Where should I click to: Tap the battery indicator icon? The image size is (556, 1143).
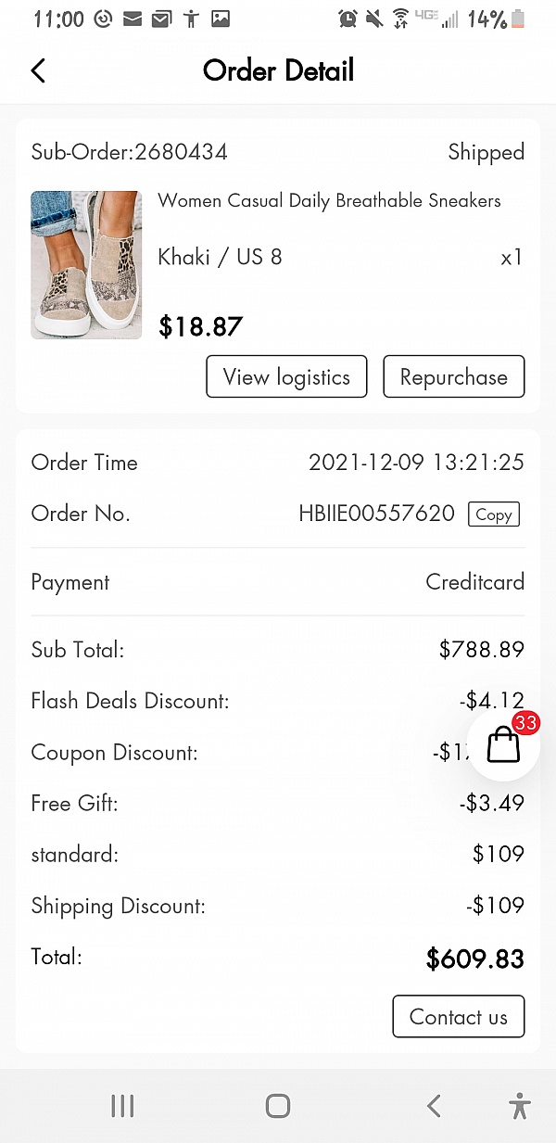pos(518,19)
